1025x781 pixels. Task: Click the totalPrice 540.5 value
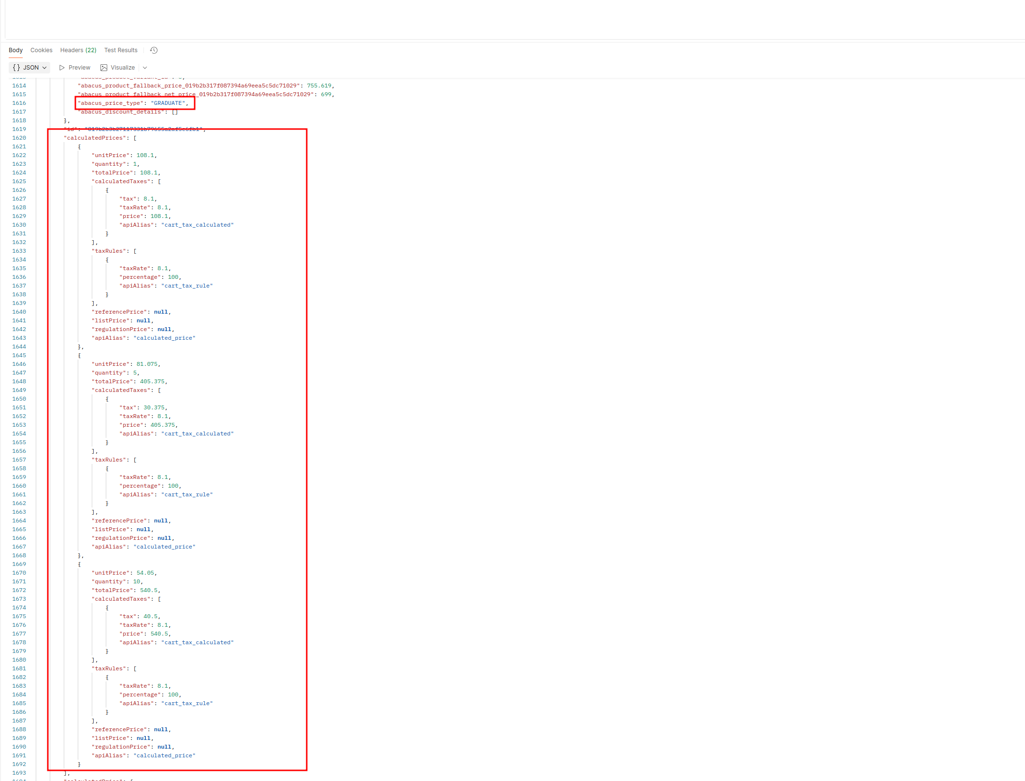(149, 591)
